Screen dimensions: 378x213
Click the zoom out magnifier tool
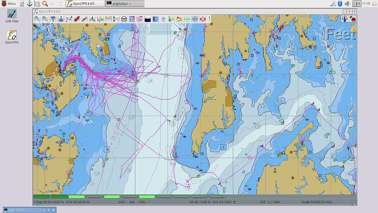45,19
